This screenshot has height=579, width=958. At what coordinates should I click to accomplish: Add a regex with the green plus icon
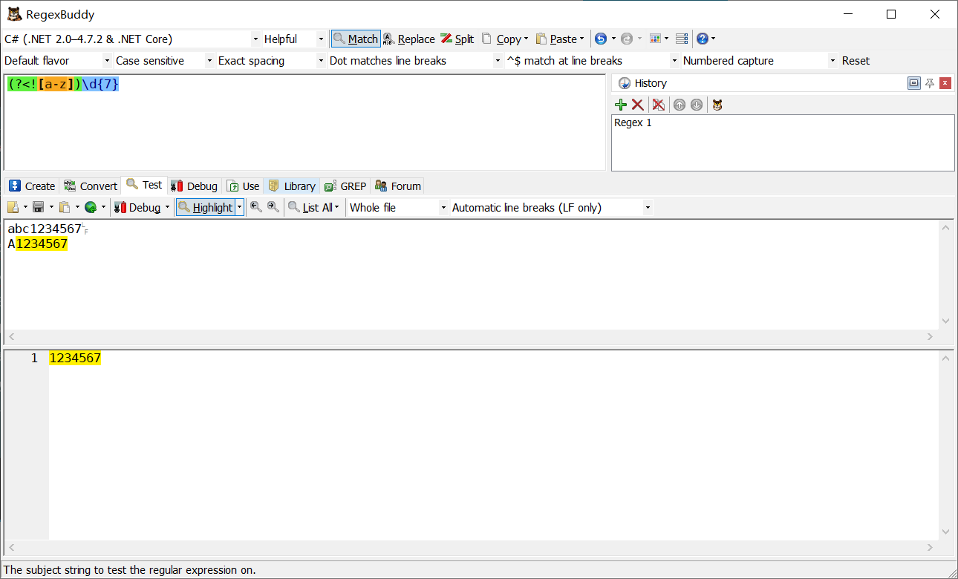(x=621, y=105)
